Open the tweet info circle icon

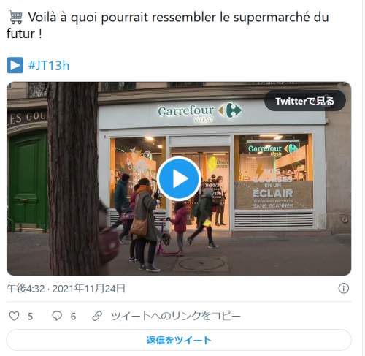click(343, 289)
